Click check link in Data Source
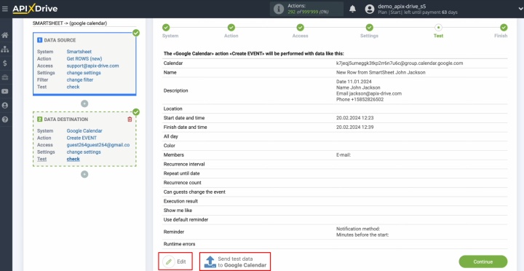524x271 pixels. 73,87
